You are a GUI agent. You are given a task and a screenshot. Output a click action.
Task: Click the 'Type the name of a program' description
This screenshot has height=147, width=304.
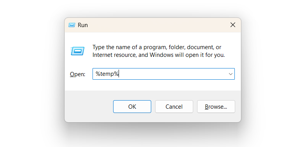pyautogui.click(x=158, y=51)
